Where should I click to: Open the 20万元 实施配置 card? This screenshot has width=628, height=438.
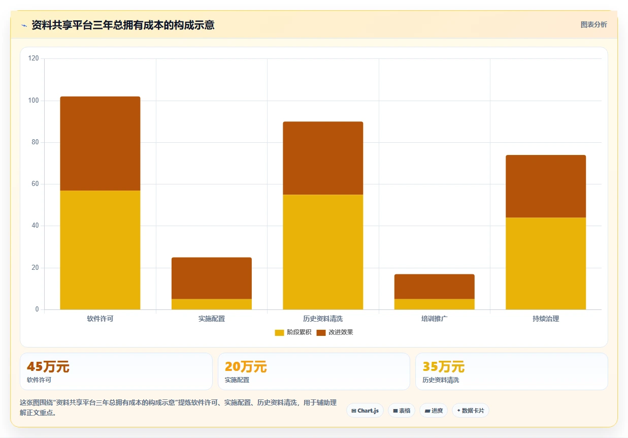(314, 371)
